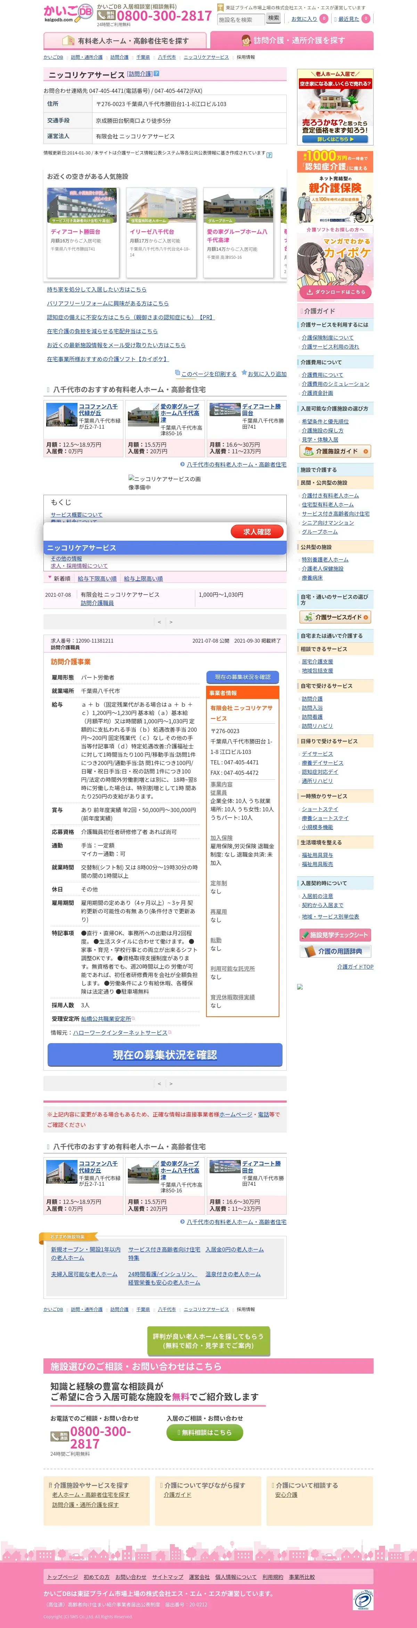Open サイトマップ footer link
Image resolution: width=417 pixels, height=1628 pixels.
[x=167, y=1577]
